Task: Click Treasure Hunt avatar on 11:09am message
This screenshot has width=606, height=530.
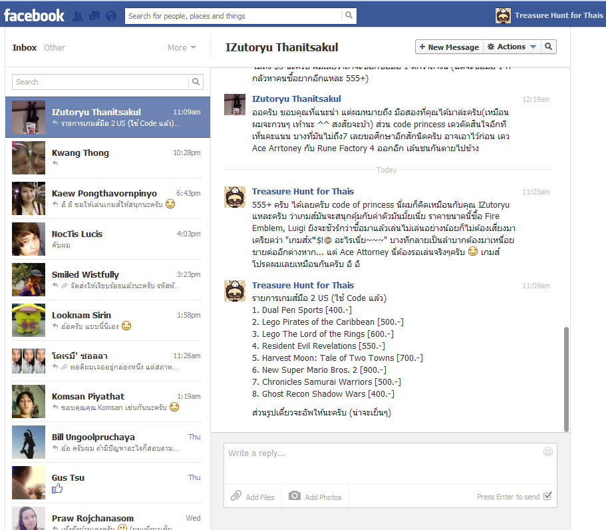Action: point(235,291)
